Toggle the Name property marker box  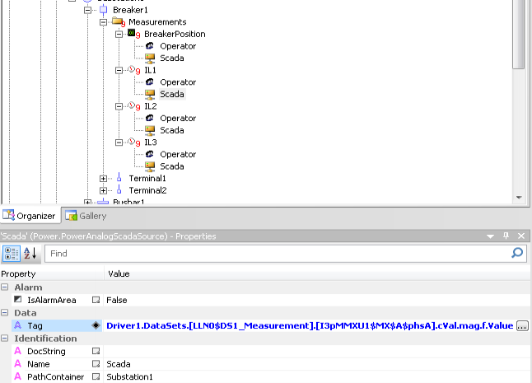[x=96, y=364]
